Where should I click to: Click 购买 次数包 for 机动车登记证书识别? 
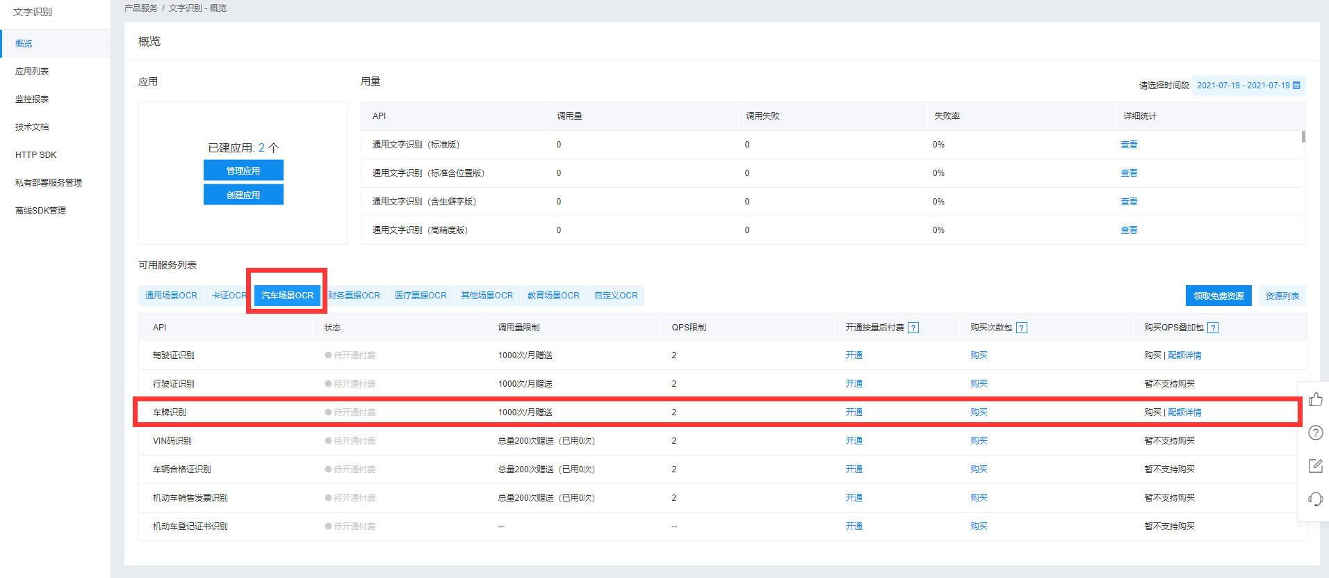979,527
